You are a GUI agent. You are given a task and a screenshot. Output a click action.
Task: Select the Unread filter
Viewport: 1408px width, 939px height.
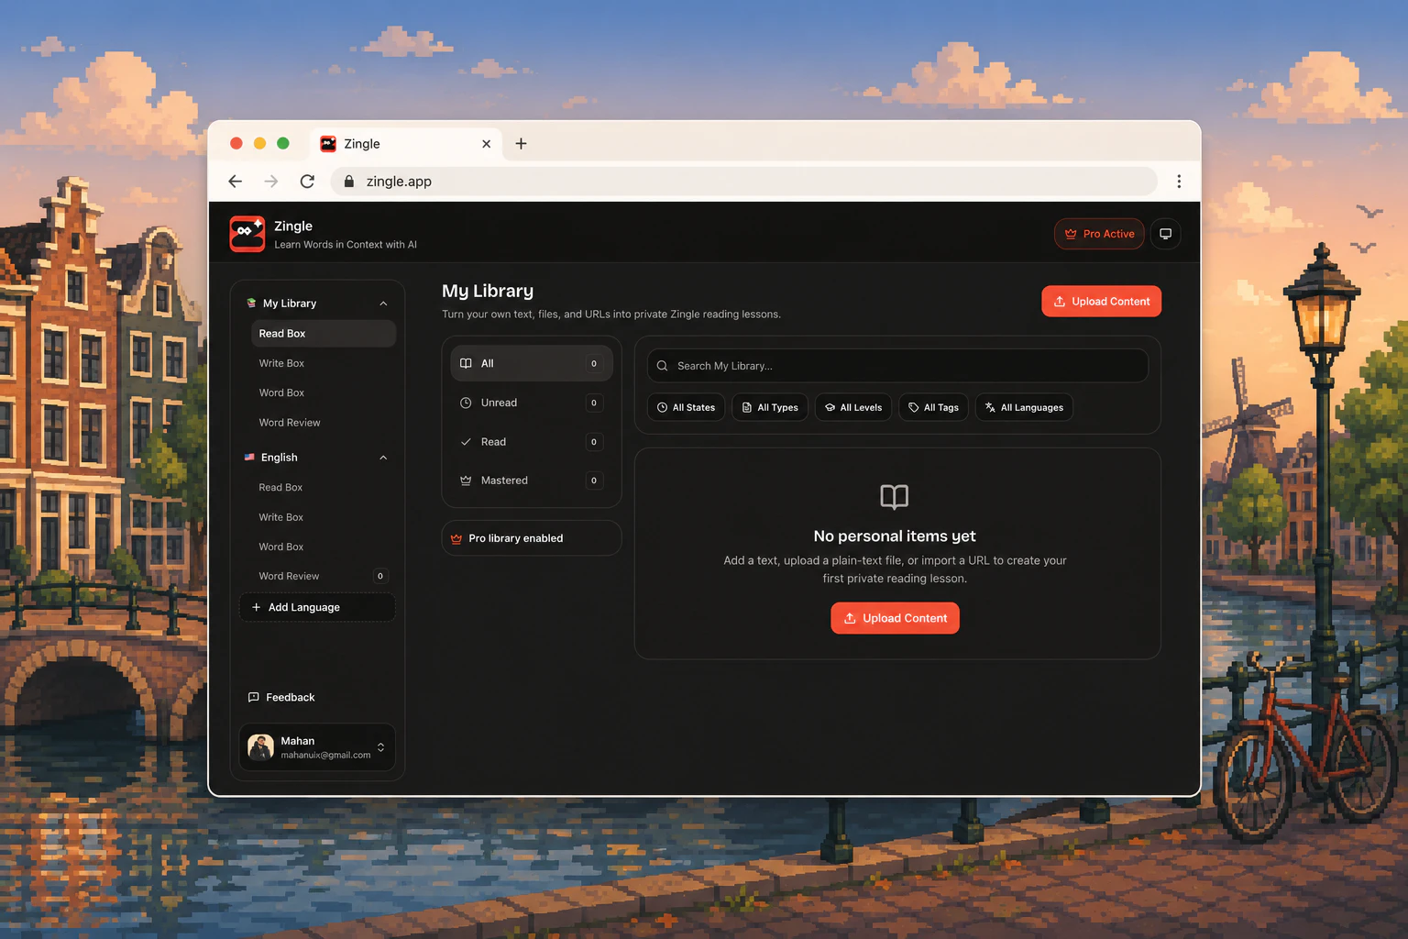click(x=532, y=403)
